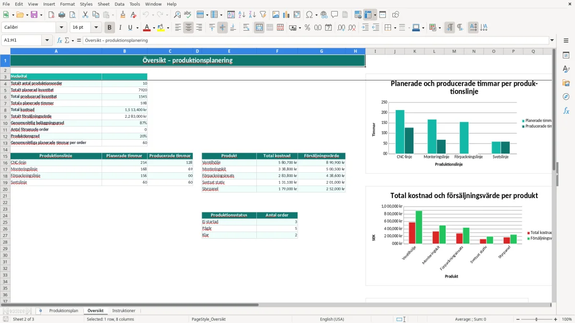
Task: Toggle Bold formatting
Action: point(110,28)
